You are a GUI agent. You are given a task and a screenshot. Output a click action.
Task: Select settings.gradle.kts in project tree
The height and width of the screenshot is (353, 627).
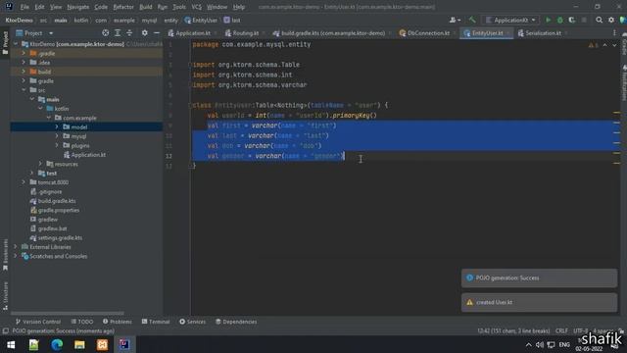[60, 237]
